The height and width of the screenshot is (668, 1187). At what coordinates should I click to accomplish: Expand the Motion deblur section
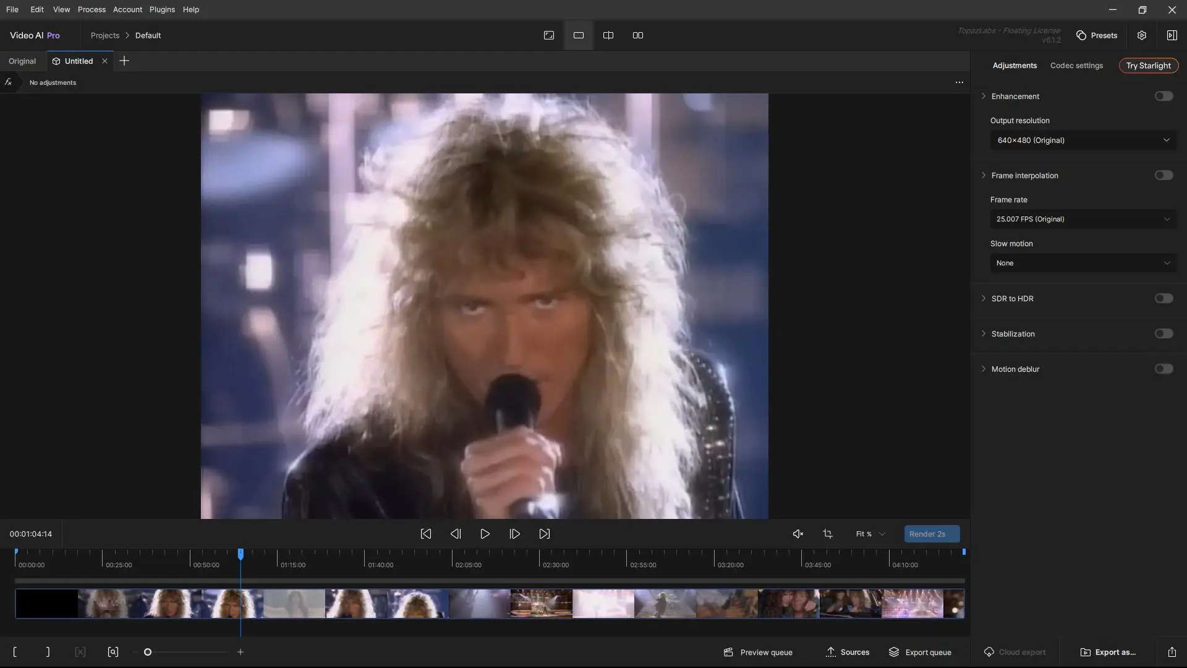coord(984,369)
